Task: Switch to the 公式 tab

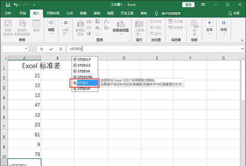Action: pos(70,13)
